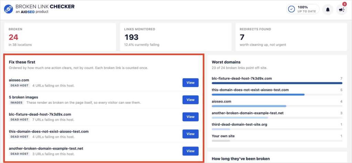
Task: Open the Redirects Found 7 card
Action: (291, 37)
